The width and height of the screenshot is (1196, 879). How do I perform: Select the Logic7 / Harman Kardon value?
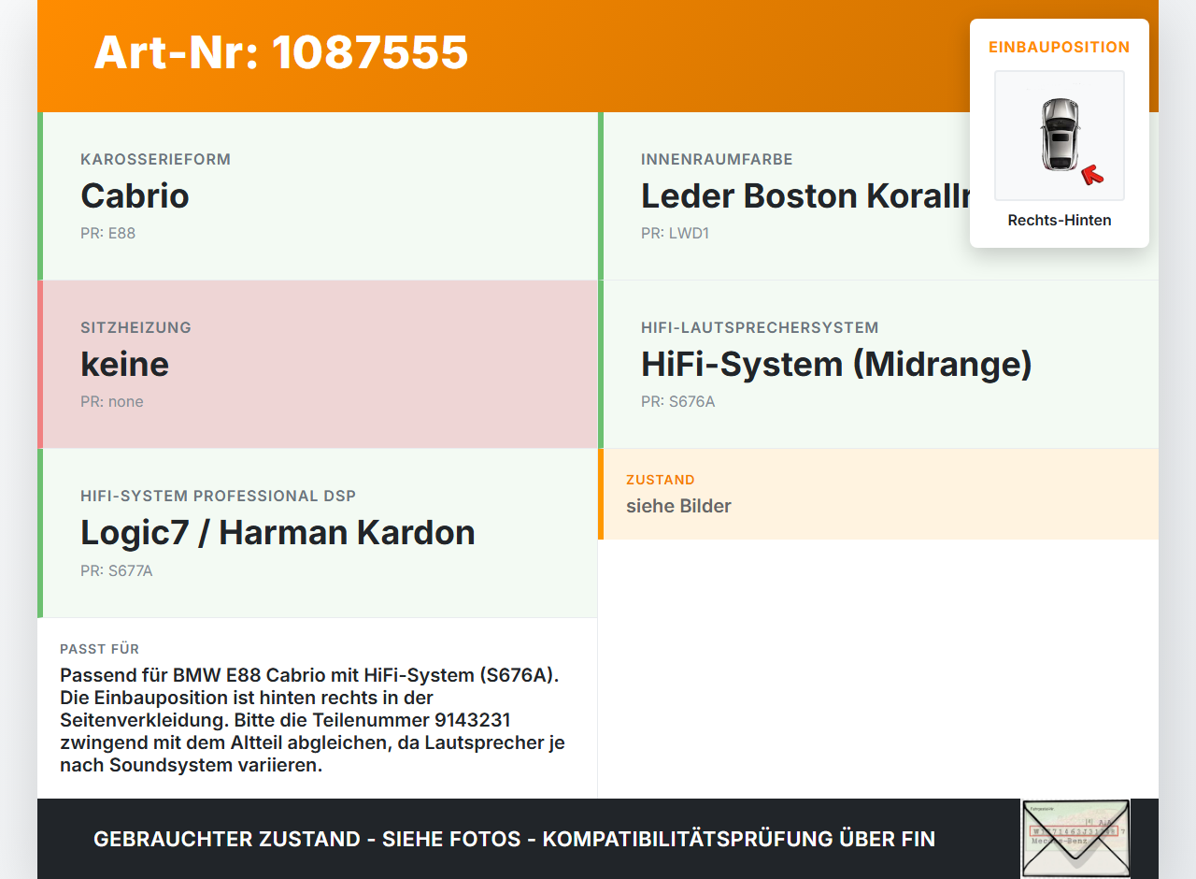pyautogui.click(x=278, y=532)
